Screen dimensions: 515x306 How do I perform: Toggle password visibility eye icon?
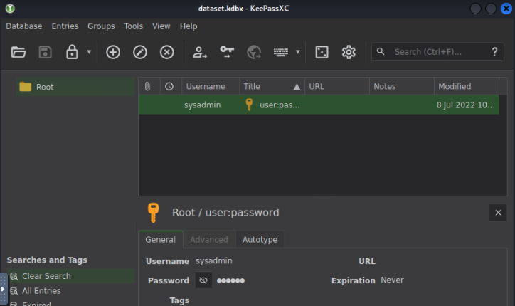(203, 280)
